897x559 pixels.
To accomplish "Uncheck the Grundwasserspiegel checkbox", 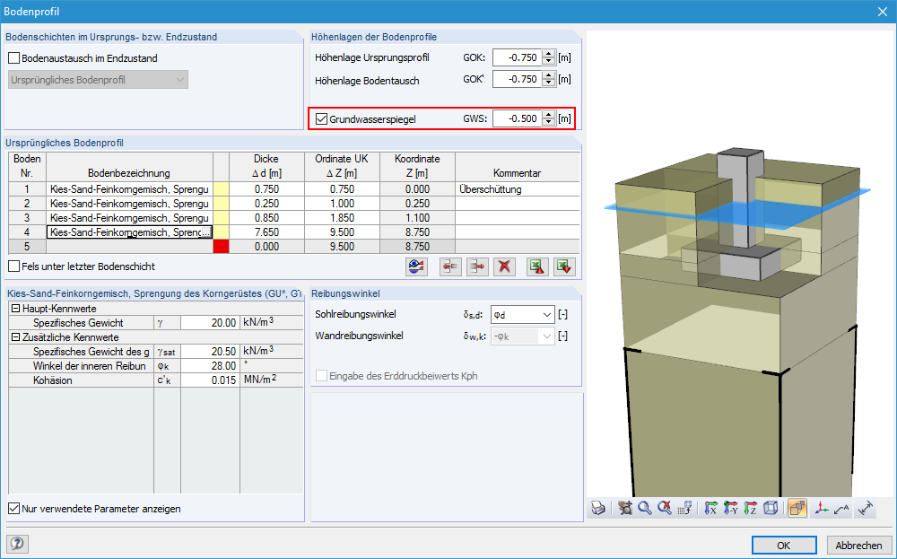I will coord(321,119).
